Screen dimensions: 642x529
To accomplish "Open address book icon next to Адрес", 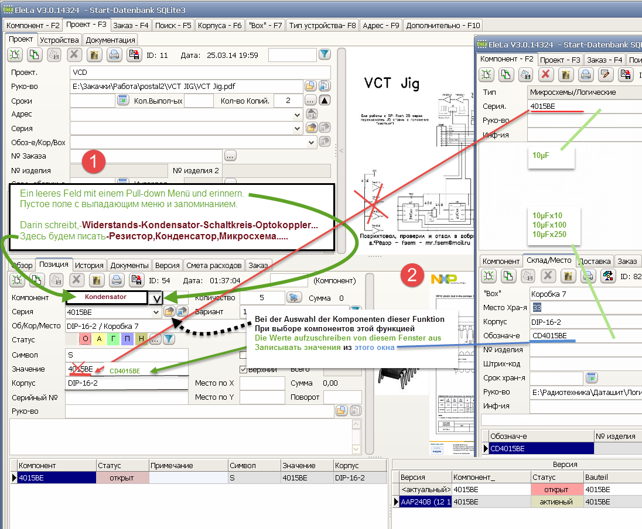I will pyautogui.click(x=312, y=114).
